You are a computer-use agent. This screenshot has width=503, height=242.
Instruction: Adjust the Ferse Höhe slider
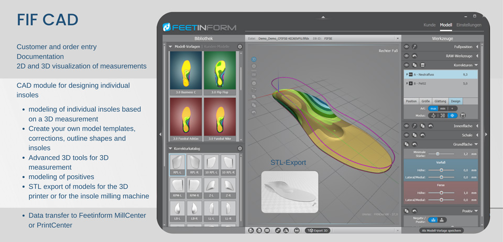(441, 193)
